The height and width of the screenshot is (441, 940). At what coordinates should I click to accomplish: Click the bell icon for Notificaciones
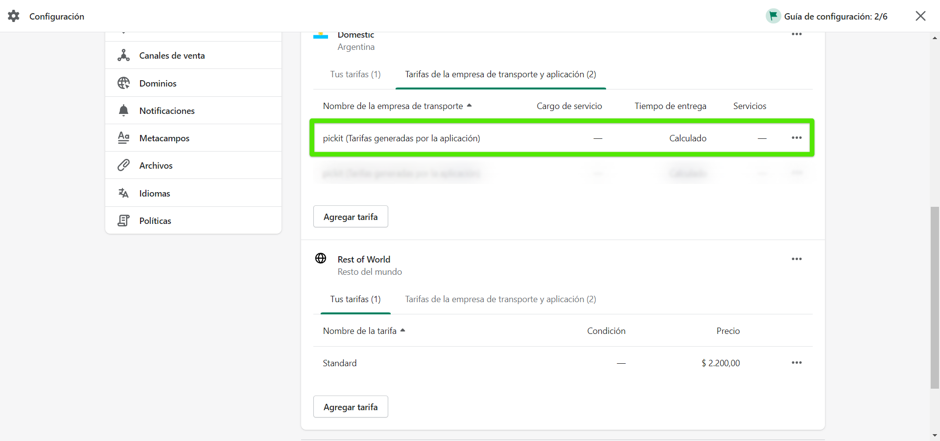click(123, 110)
